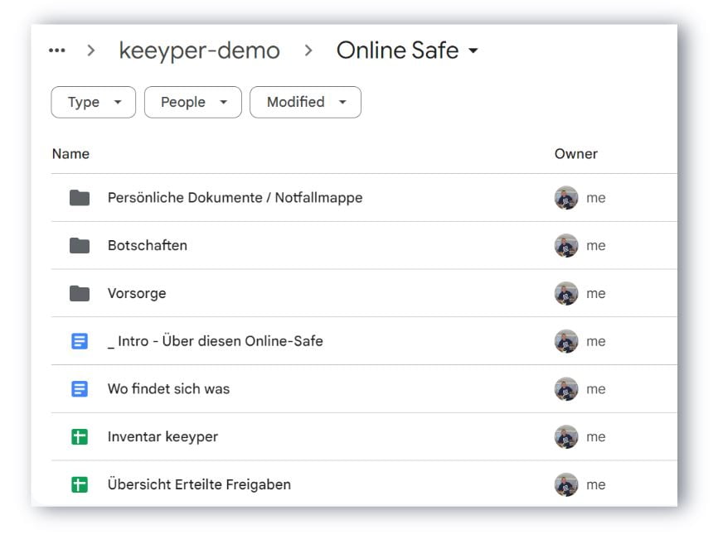Click the Sheets icon beside Inventar keeyper

pos(80,437)
